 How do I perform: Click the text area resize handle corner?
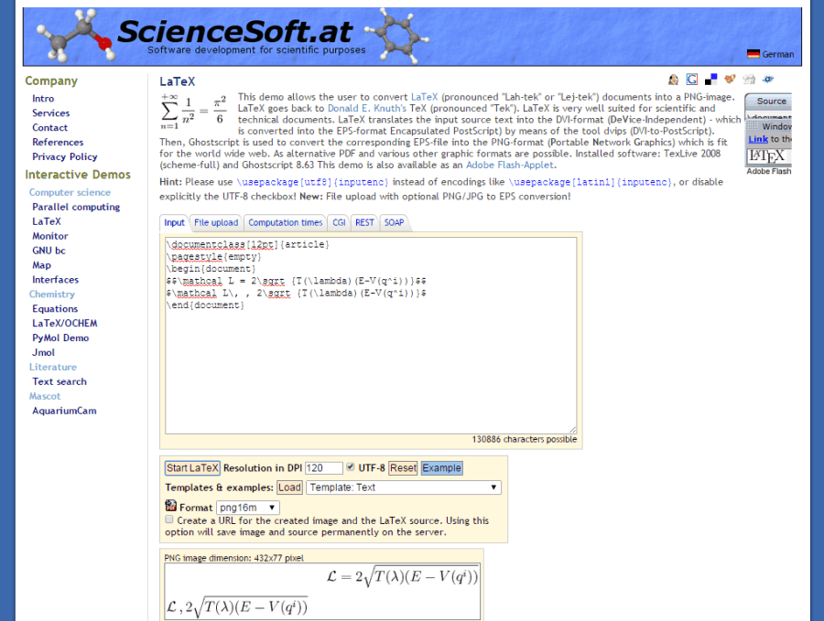click(572, 430)
